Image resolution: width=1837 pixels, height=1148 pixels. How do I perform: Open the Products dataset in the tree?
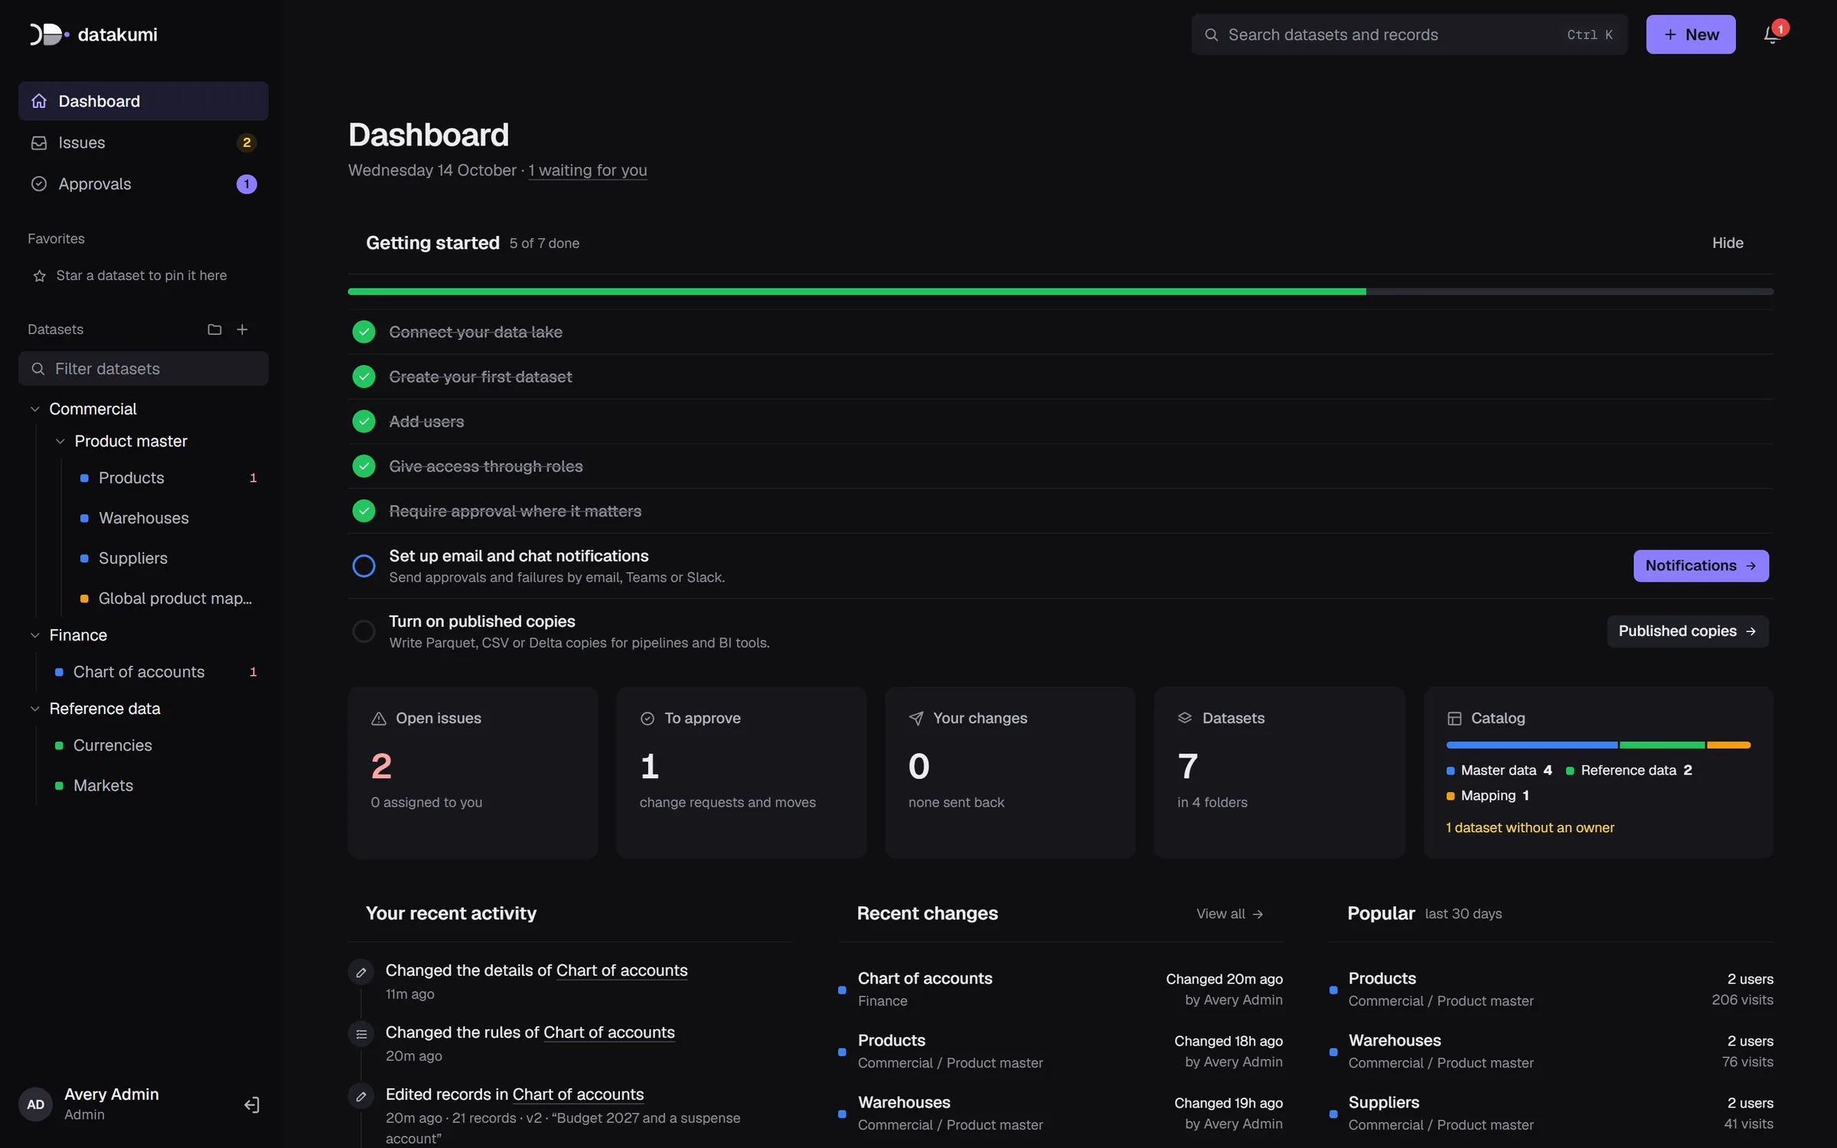(x=168, y=478)
